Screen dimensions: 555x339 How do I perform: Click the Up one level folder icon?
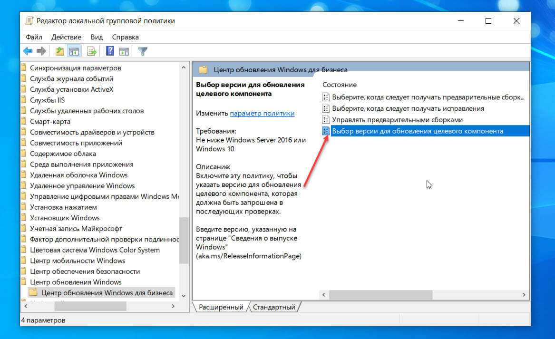(59, 51)
